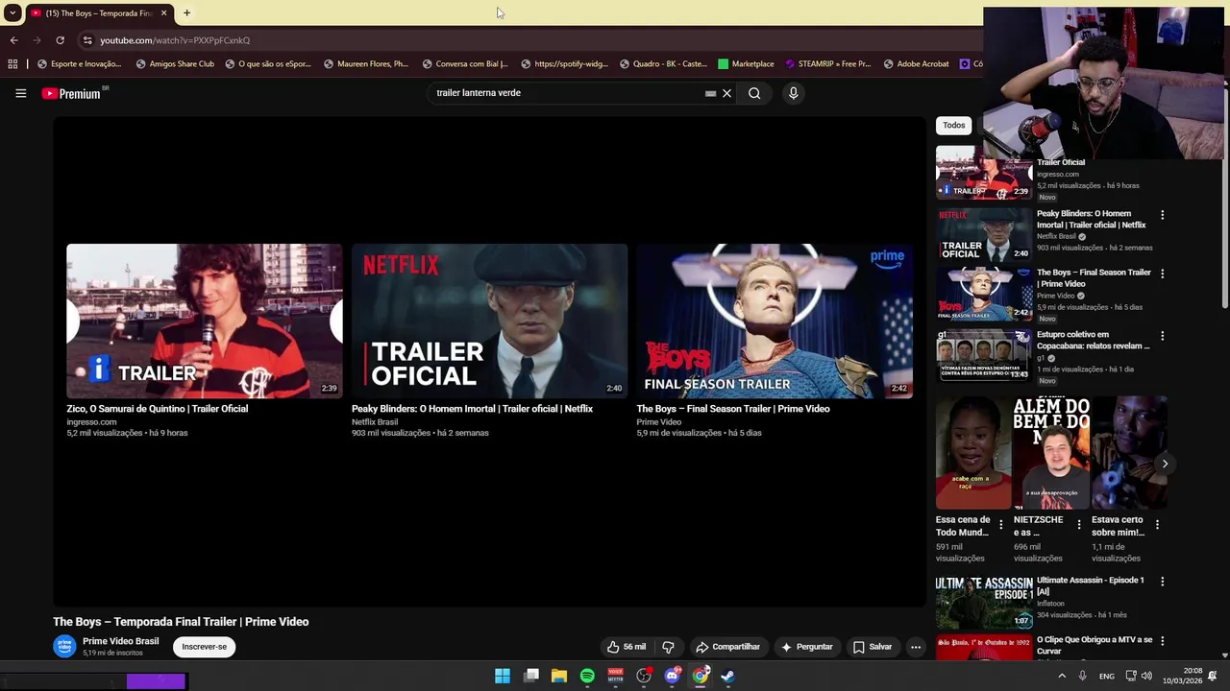View site information icon in address bar
Viewport: 1230px width, 691px height.
87,40
